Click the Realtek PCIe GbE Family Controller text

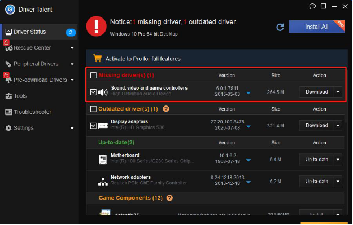pyautogui.click(x=149, y=183)
